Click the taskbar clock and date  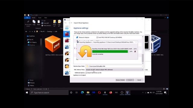click(159, 93)
